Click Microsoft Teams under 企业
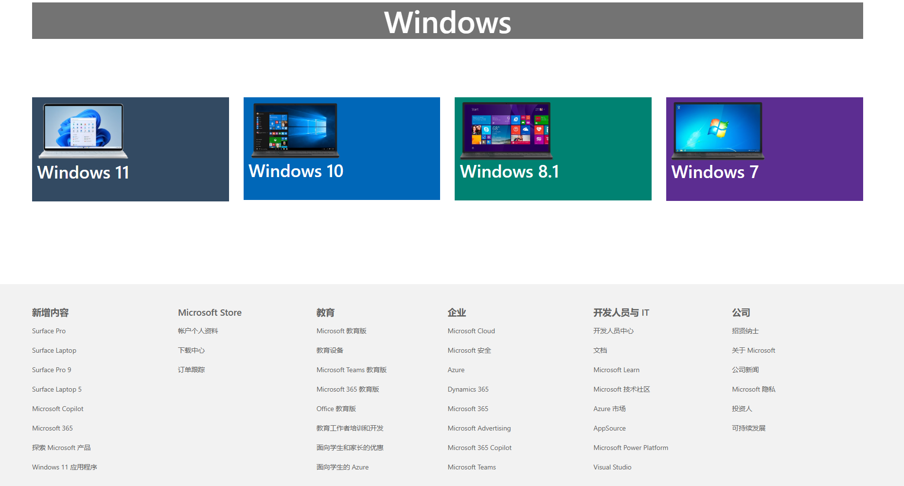 pos(472,467)
